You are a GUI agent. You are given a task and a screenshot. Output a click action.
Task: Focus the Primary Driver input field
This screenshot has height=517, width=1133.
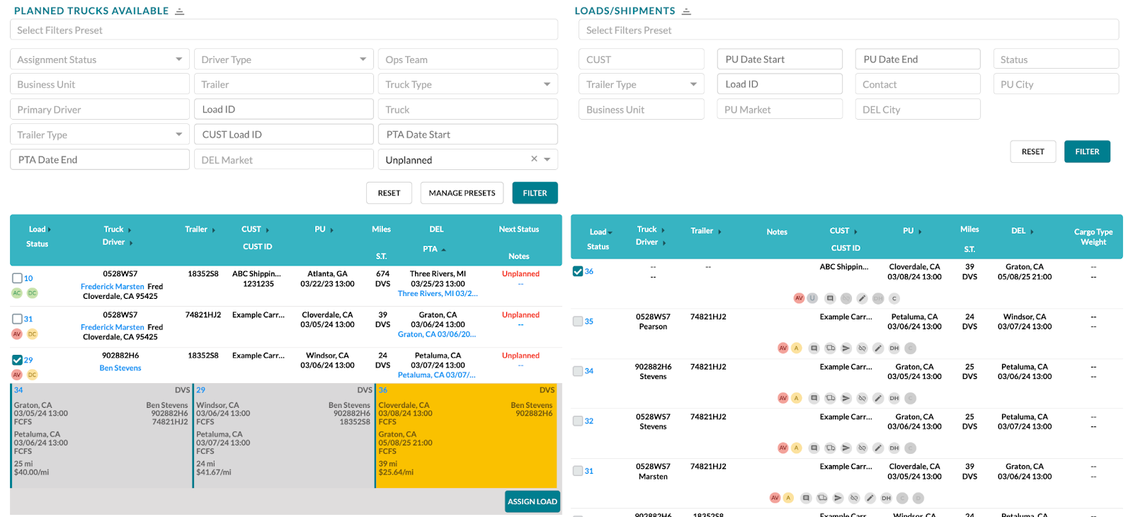(x=100, y=110)
